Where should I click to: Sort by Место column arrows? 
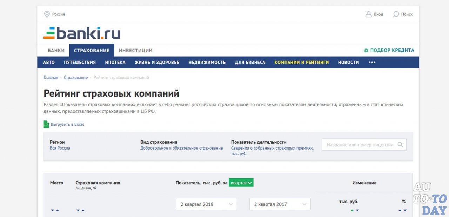click(x=55, y=210)
